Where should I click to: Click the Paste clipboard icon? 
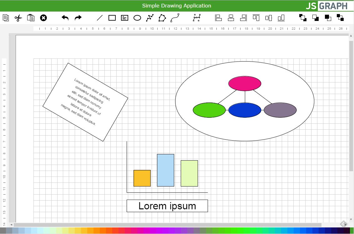tap(31, 18)
